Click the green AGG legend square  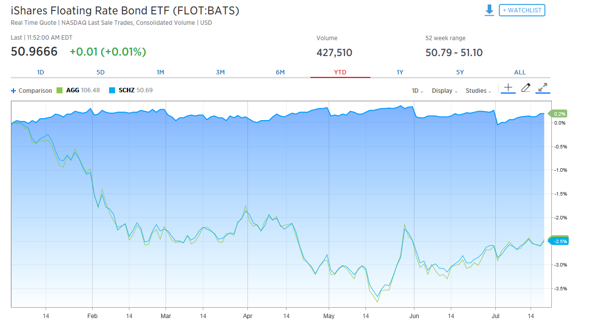[59, 90]
